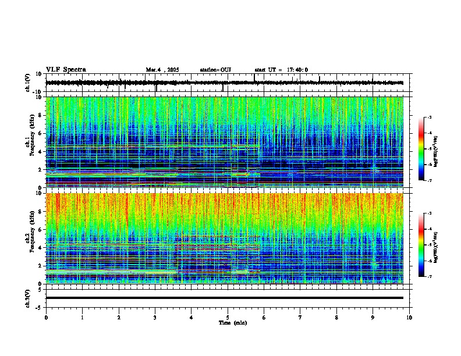Click the 6 kHz tick label on ch.2 axis

pos(41,230)
